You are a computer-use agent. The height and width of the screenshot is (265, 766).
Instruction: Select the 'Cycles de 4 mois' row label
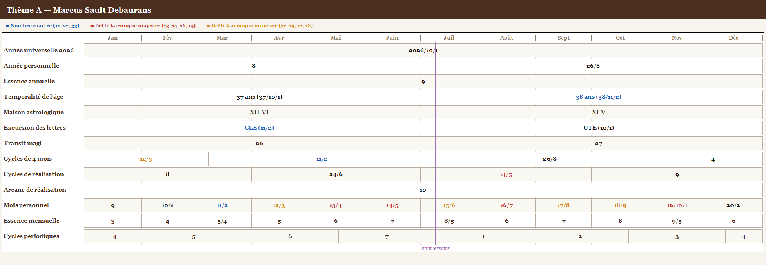[x=28, y=159]
